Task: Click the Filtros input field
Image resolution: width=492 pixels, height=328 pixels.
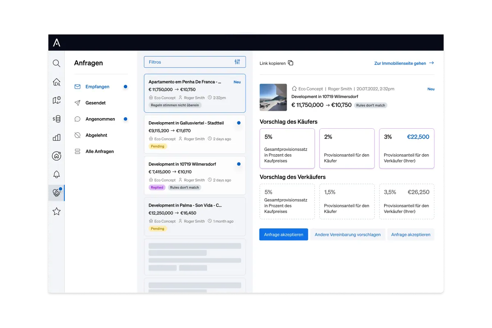Action: 195,62
